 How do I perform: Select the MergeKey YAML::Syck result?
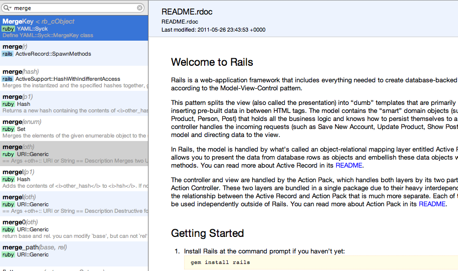pos(74,28)
